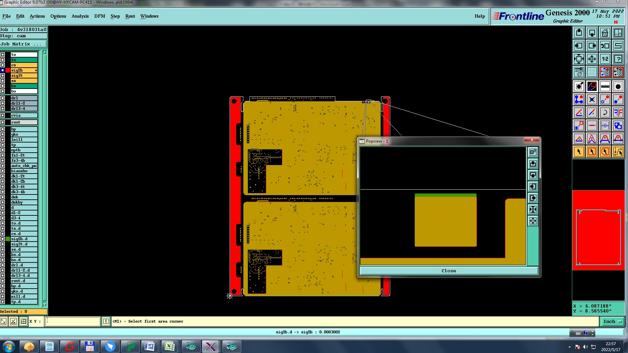Image resolution: width=628 pixels, height=353 pixels.
Task: Click the wrench and palette settings icon
Action: point(579,72)
